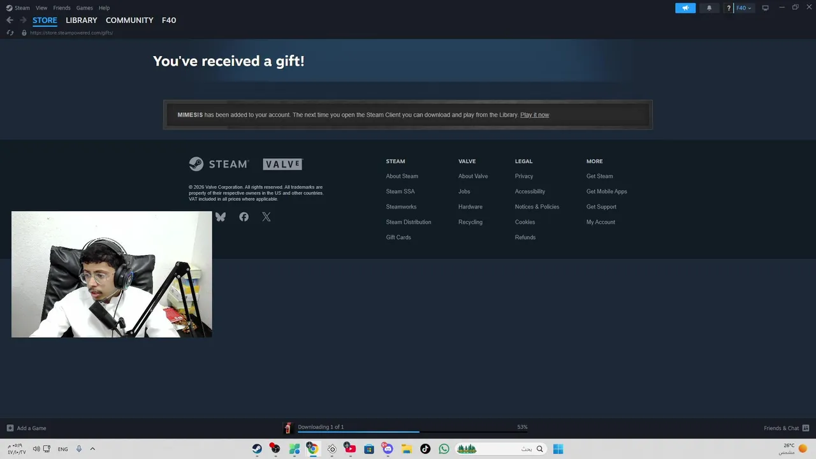Switch to the LIBRARY tab
Image resolution: width=816 pixels, height=459 pixels.
(82, 20)
